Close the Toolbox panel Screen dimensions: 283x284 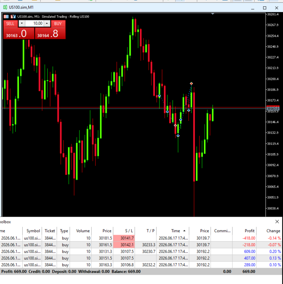click(277, 222)
